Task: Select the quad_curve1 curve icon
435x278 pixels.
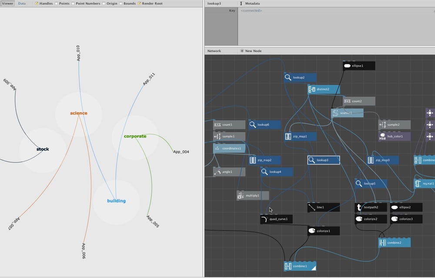Action: click(264, 219)
